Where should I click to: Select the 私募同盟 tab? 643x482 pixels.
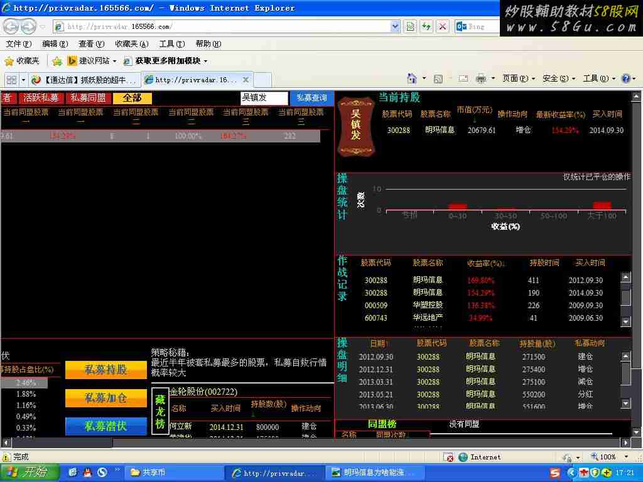coord(88,98)
